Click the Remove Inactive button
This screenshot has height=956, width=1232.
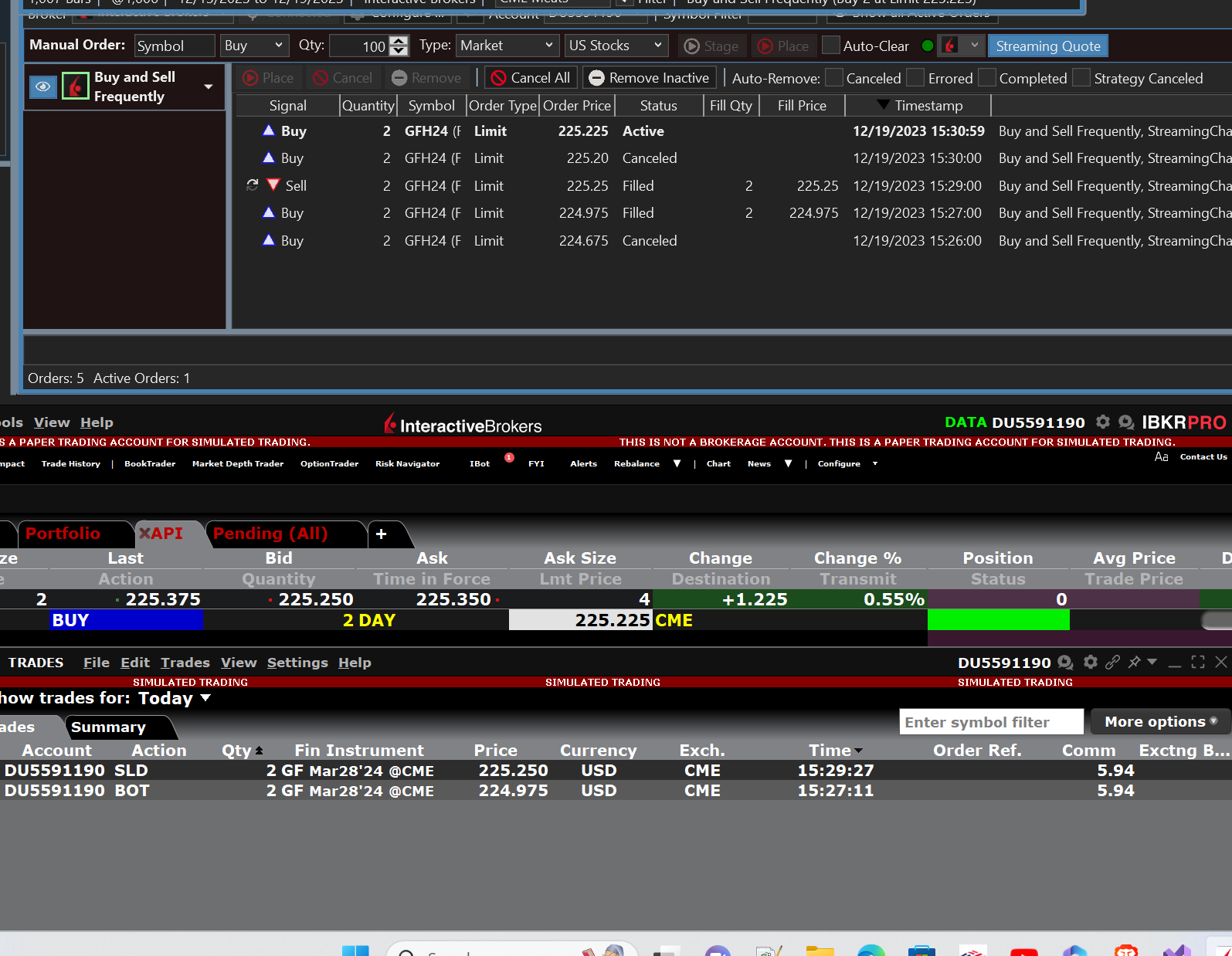pos(650,78)
